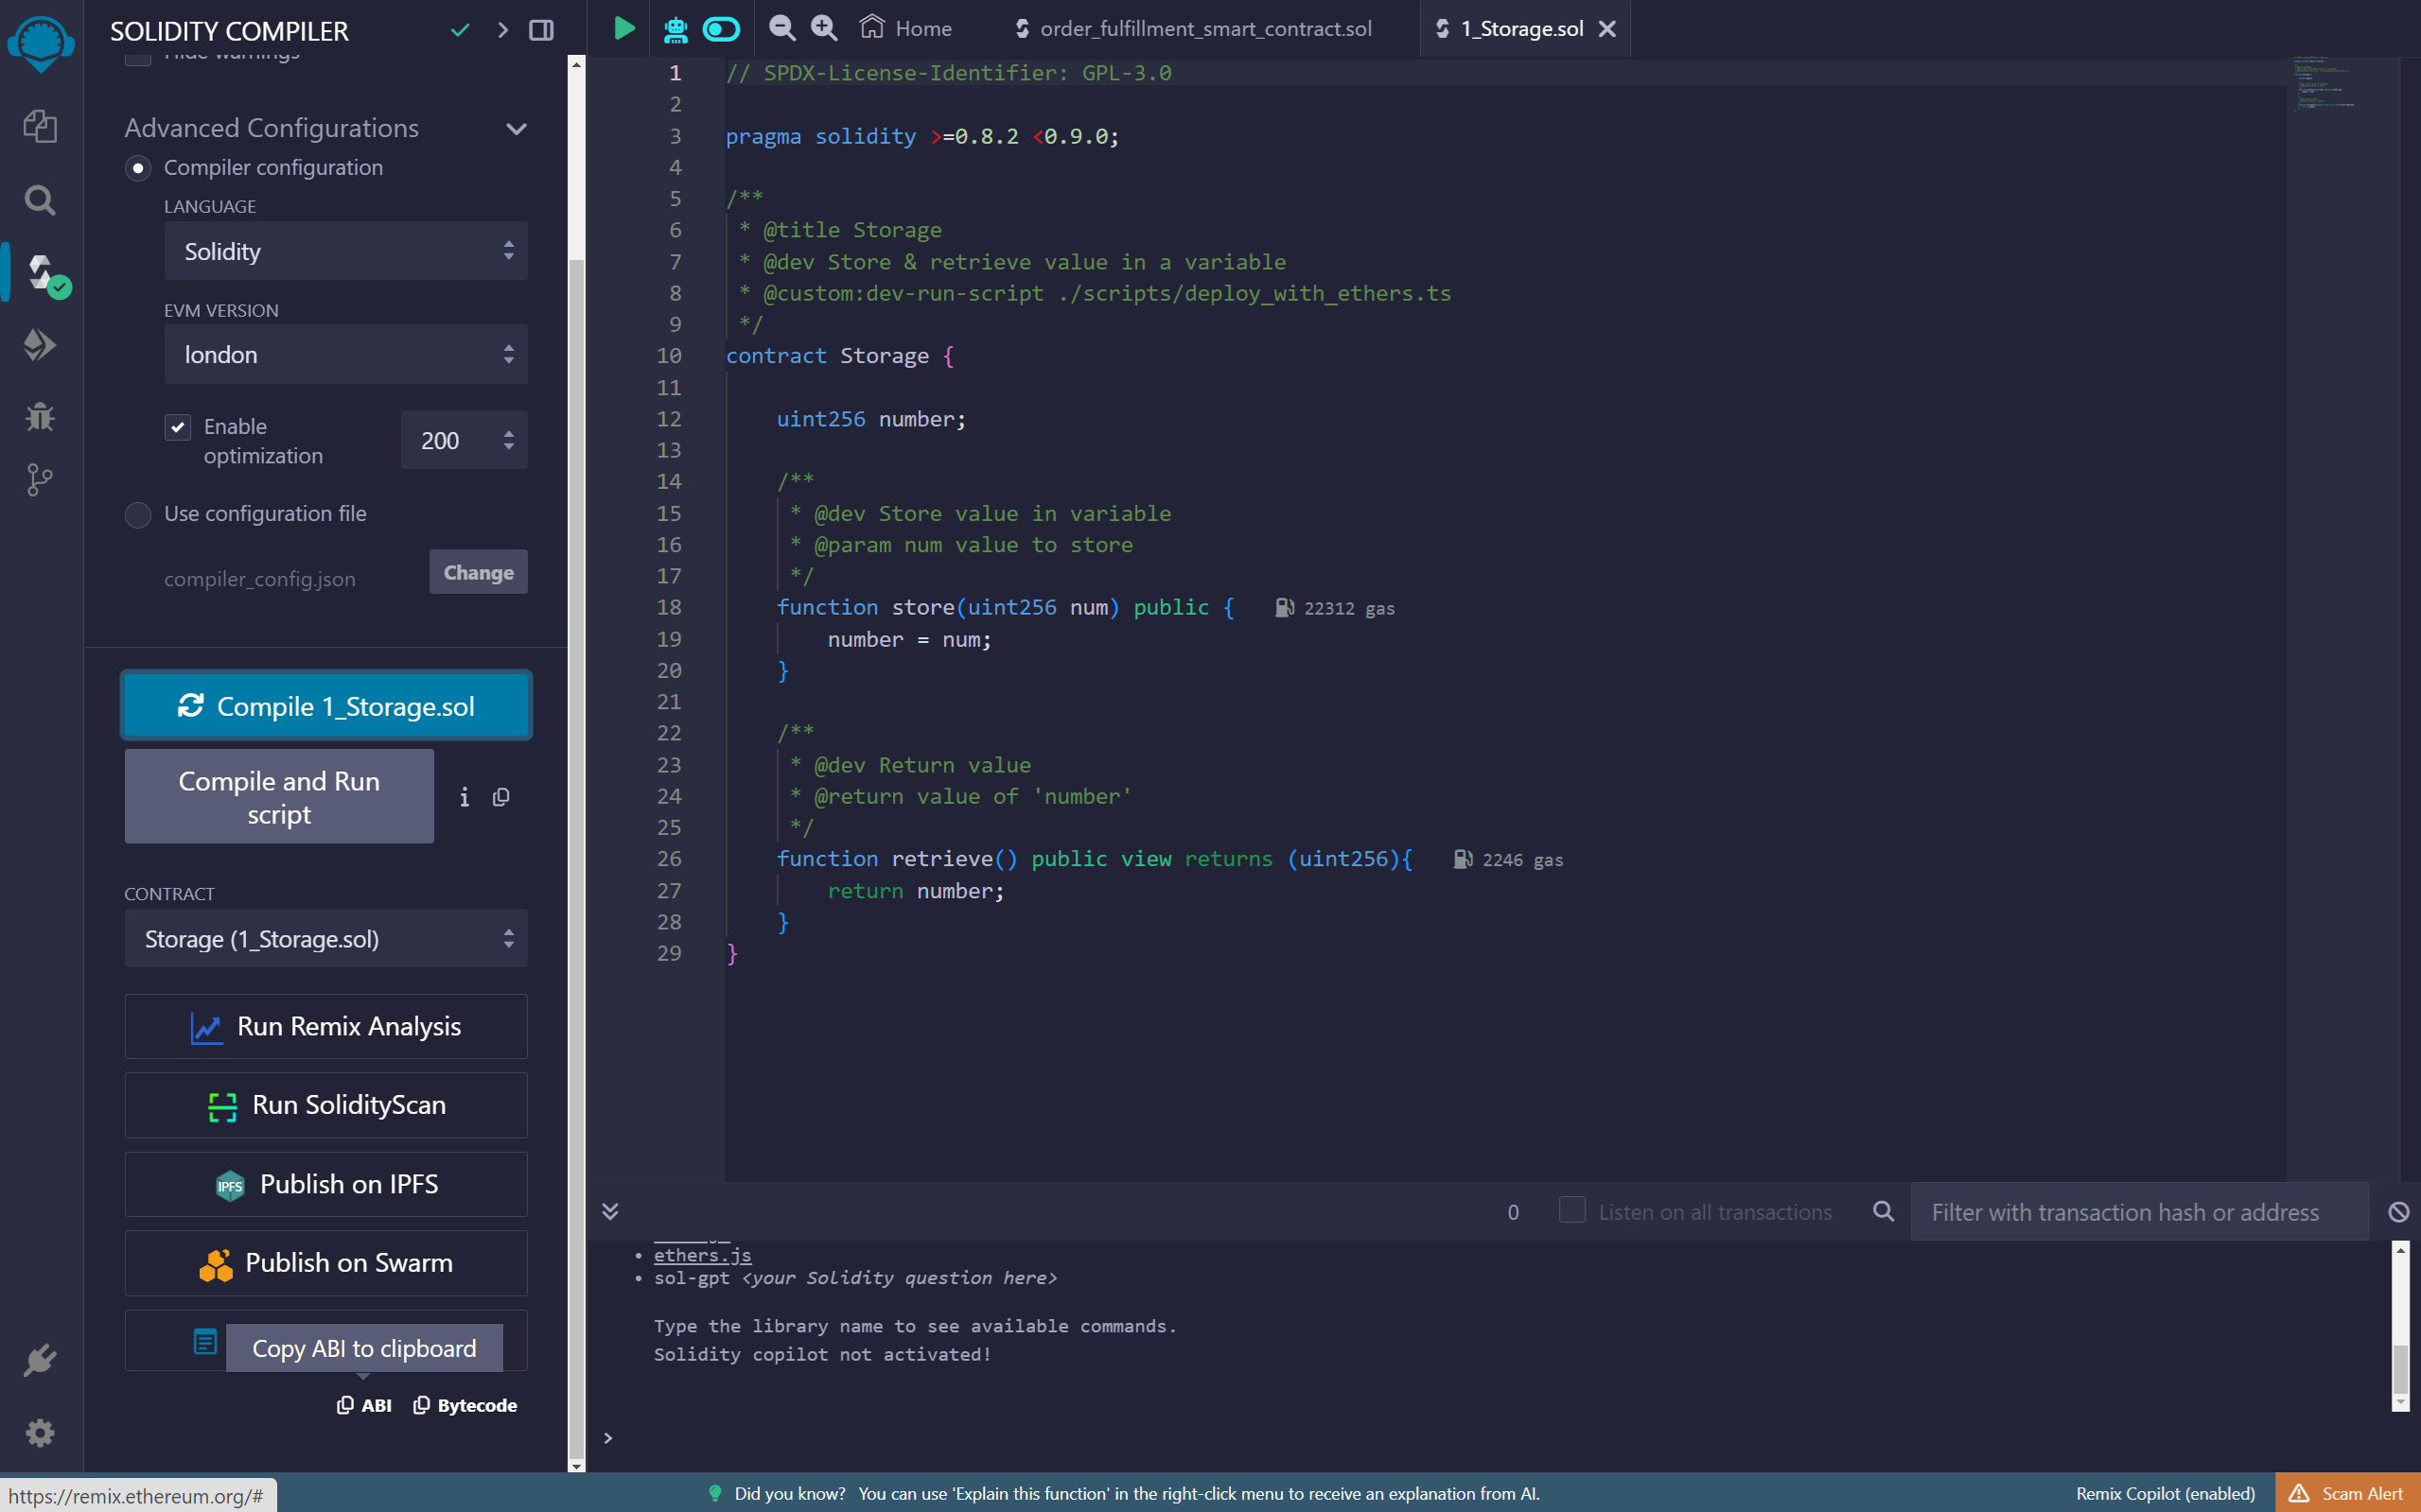The image size is (2421, 1512).
Task: Click the pending transactions counter 0
Action: point(1514,1212)
